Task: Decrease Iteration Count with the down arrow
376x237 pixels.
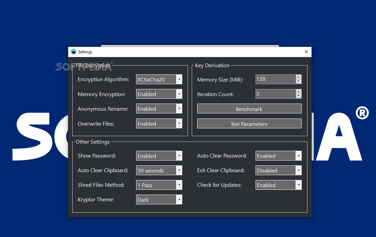Action: [298, 96]
